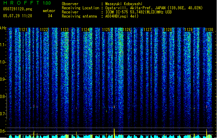The height and width of the screenshot is (138, 217).
Task: Click the 1127 time marker
Action: coord(147,30)
